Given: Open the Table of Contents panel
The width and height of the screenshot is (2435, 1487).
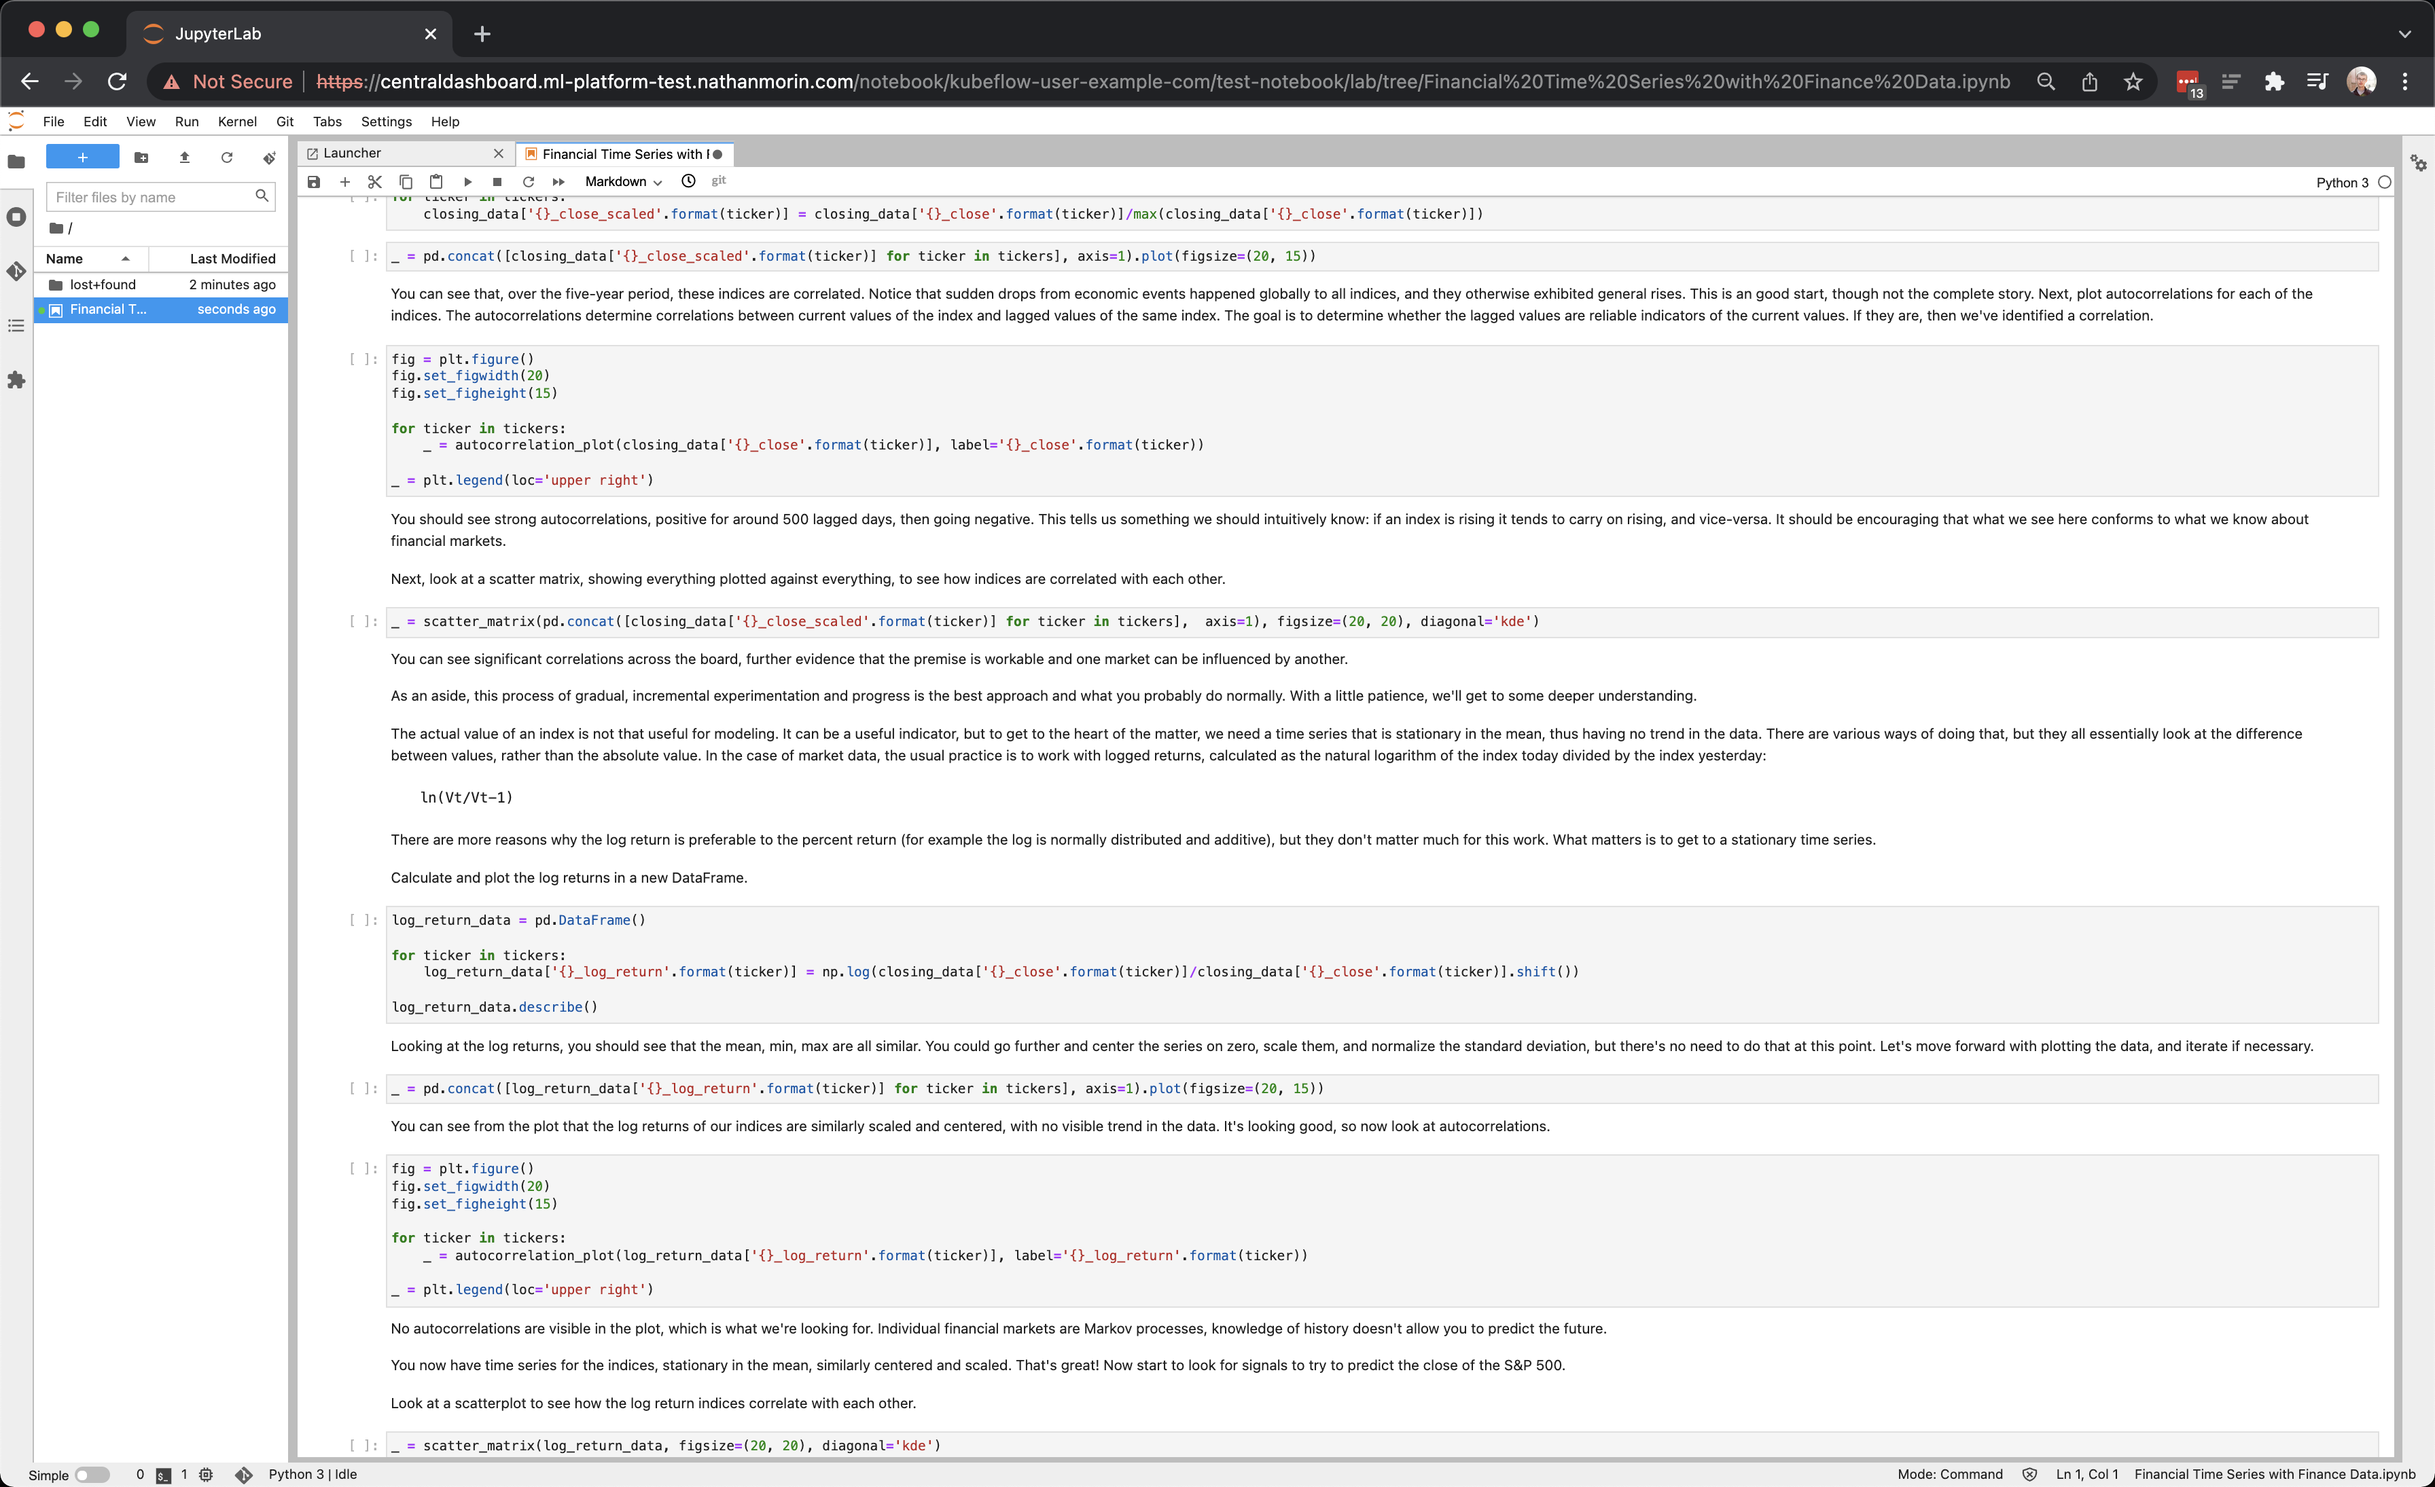Looking at the screenshot, I should point(17,325).
